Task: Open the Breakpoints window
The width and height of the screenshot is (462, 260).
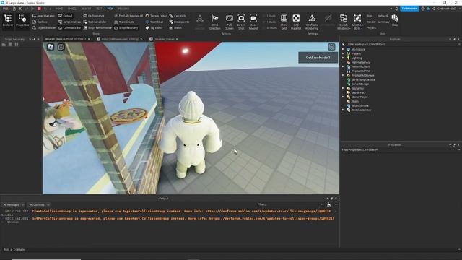Action: click(179, 22)
